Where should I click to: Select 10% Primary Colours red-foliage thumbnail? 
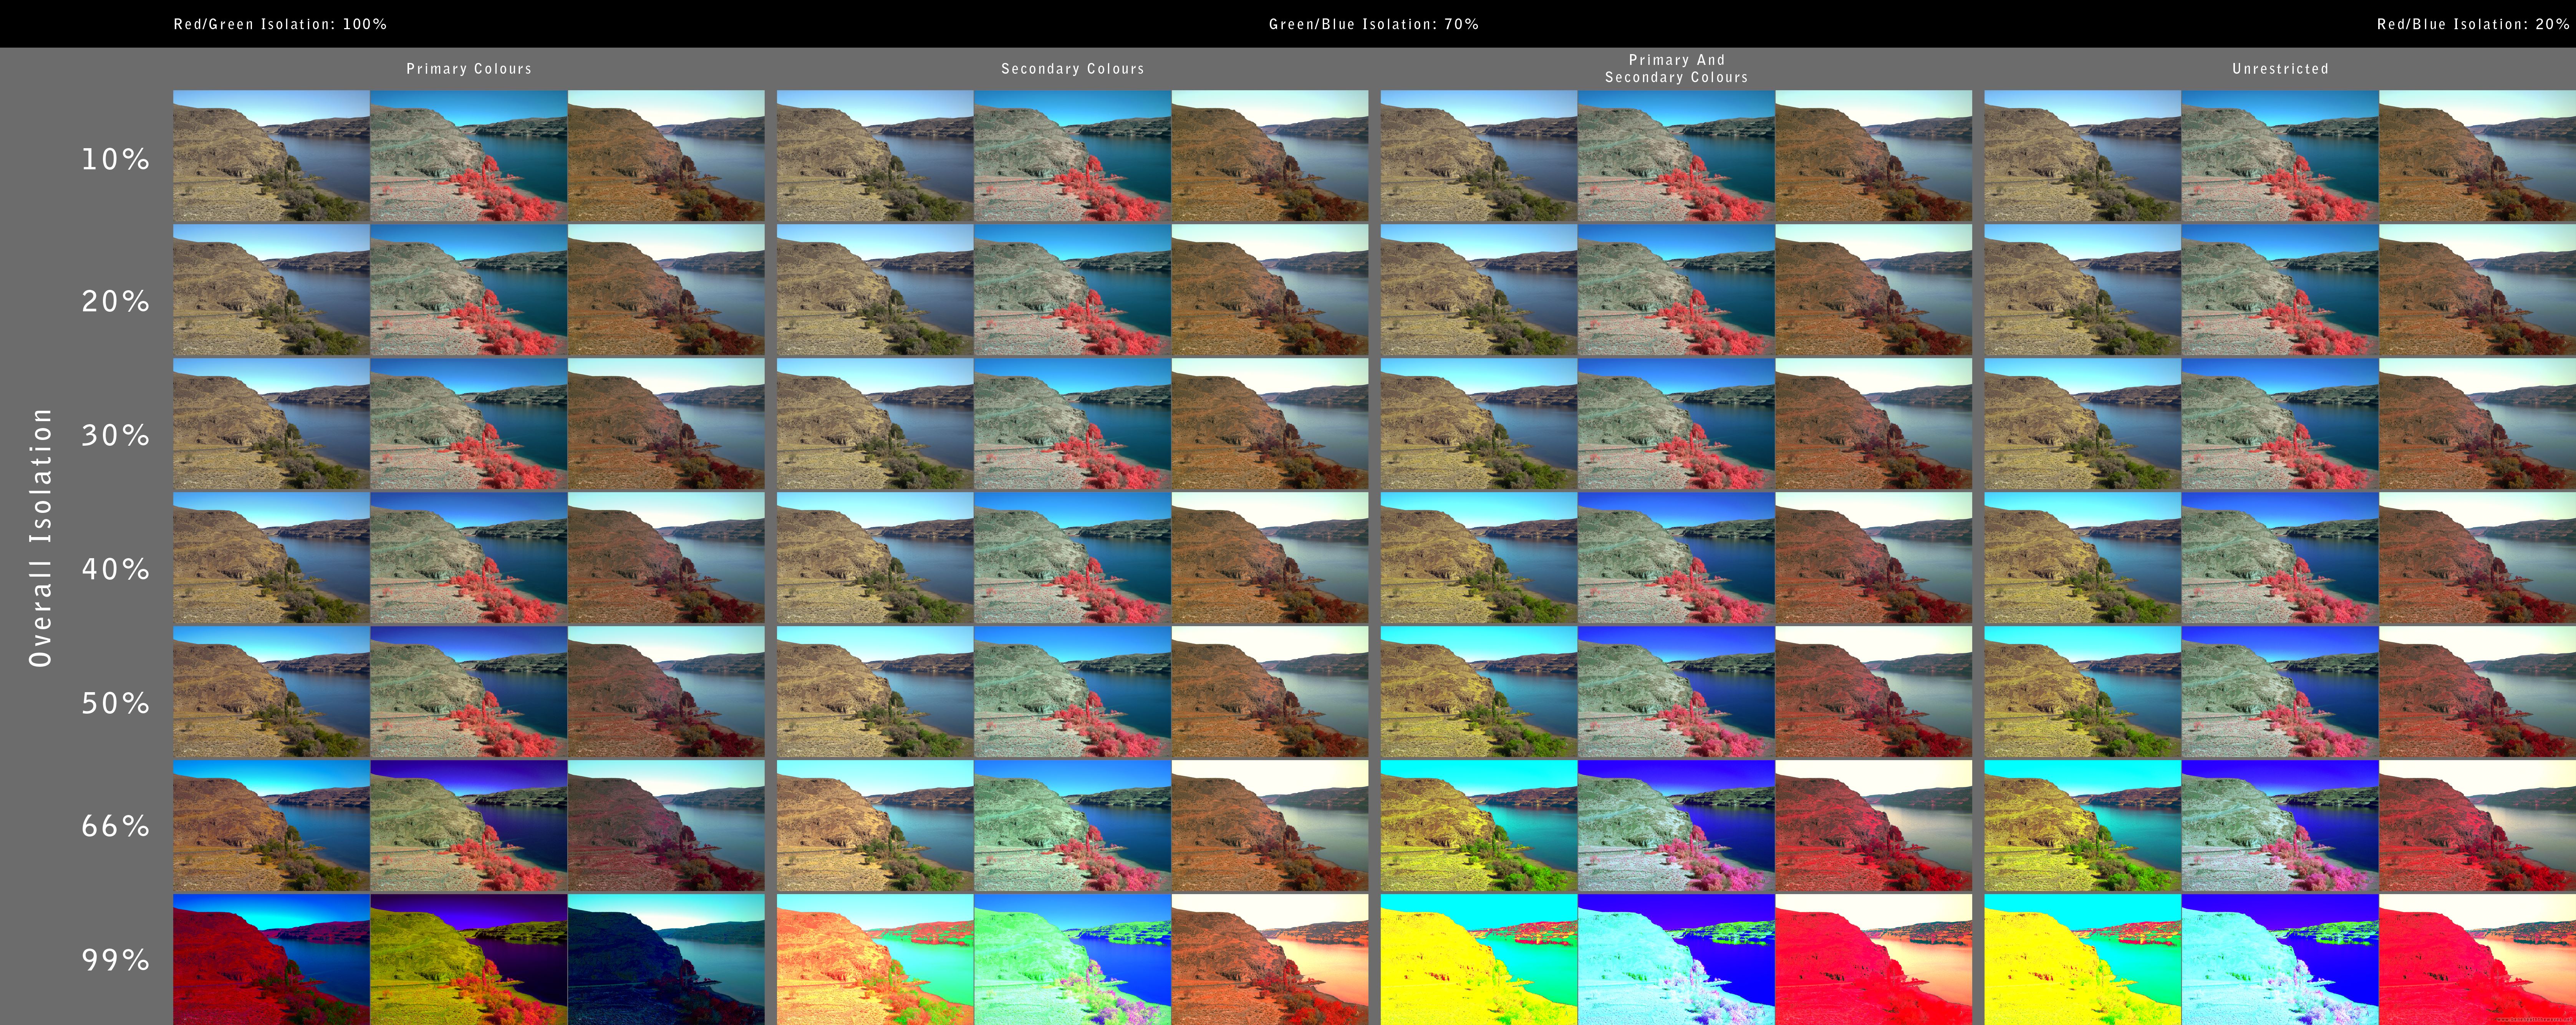coord(469,156)
